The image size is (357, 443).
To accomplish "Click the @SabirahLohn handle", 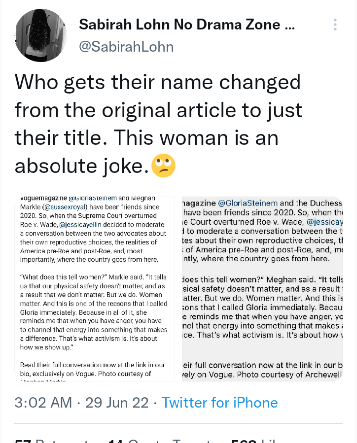I will click(126, 47).
